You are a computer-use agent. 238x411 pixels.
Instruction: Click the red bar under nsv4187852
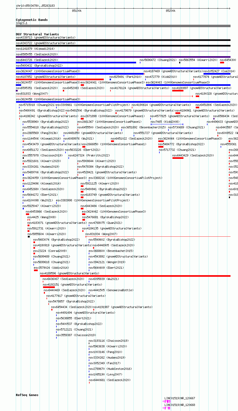60,79
